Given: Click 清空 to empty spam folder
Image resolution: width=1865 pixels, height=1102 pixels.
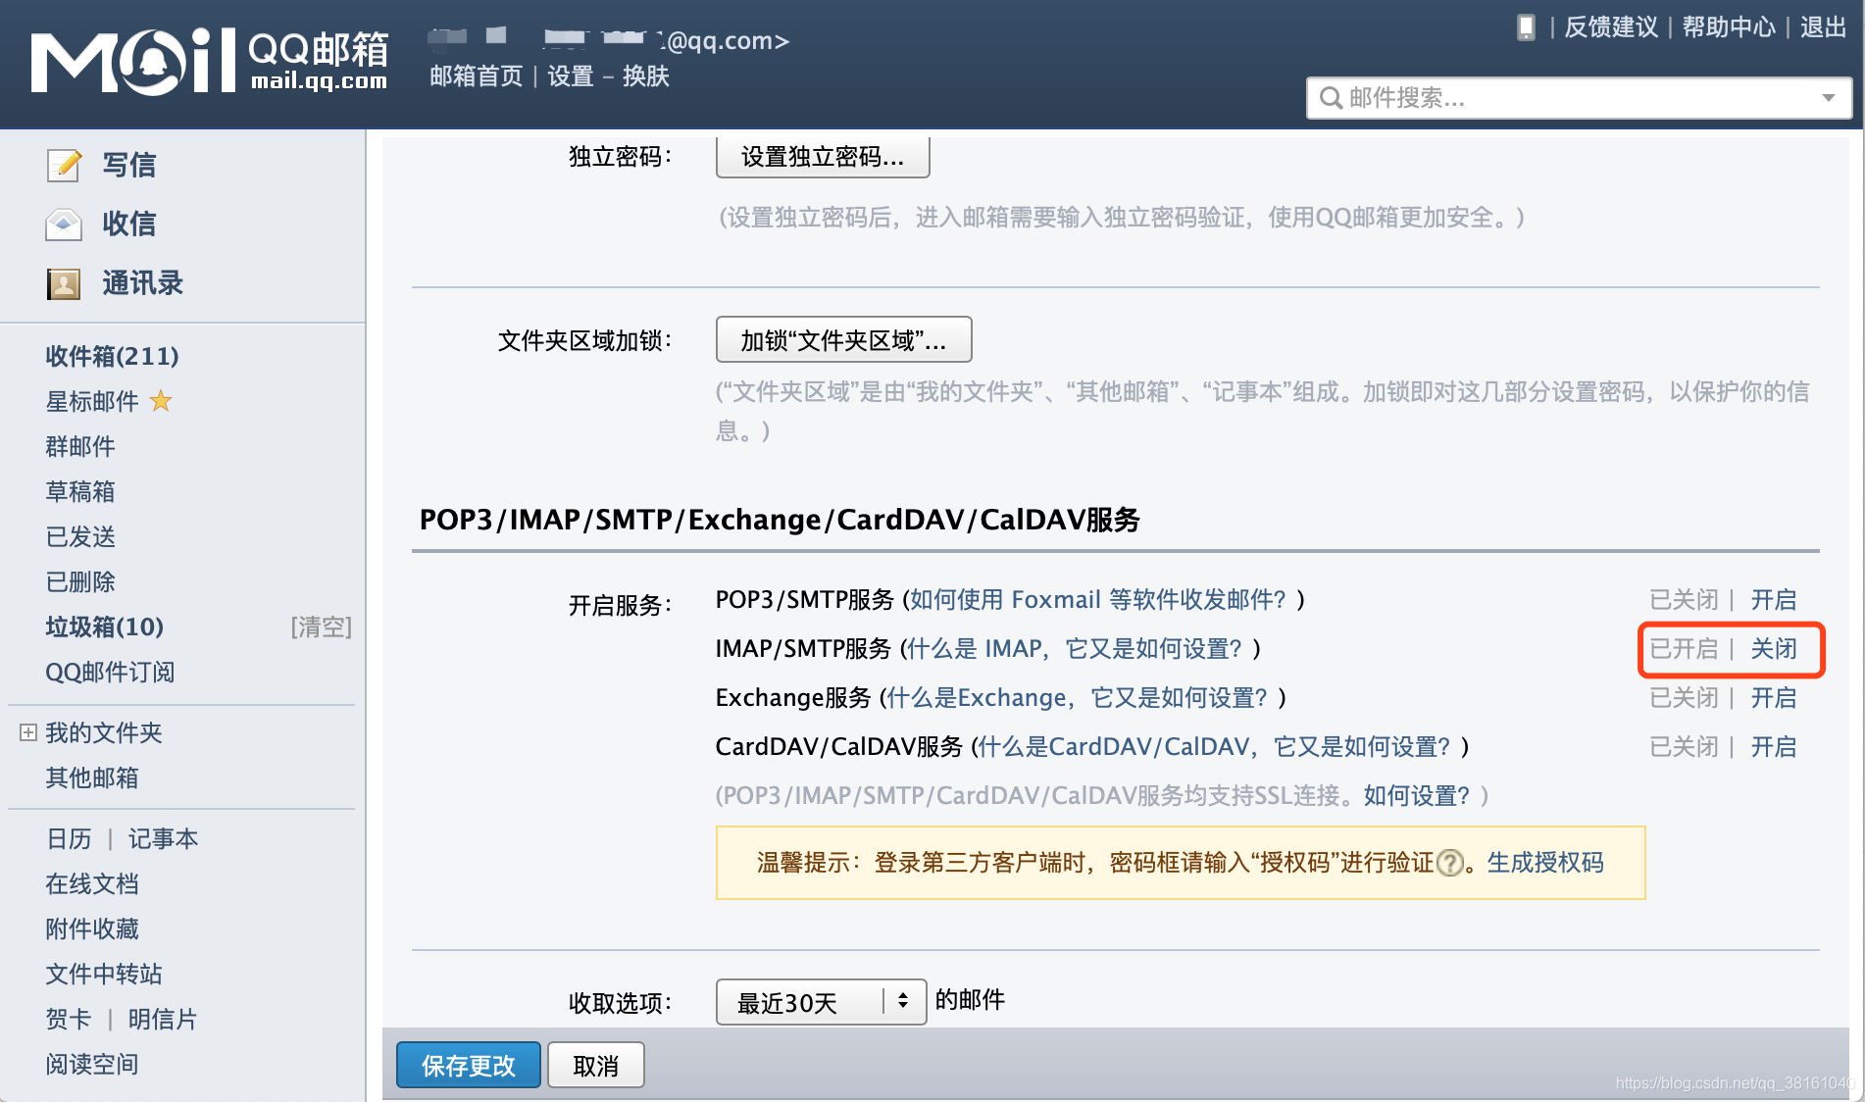Looking at the screenshot, I should (x=322, y=626).
